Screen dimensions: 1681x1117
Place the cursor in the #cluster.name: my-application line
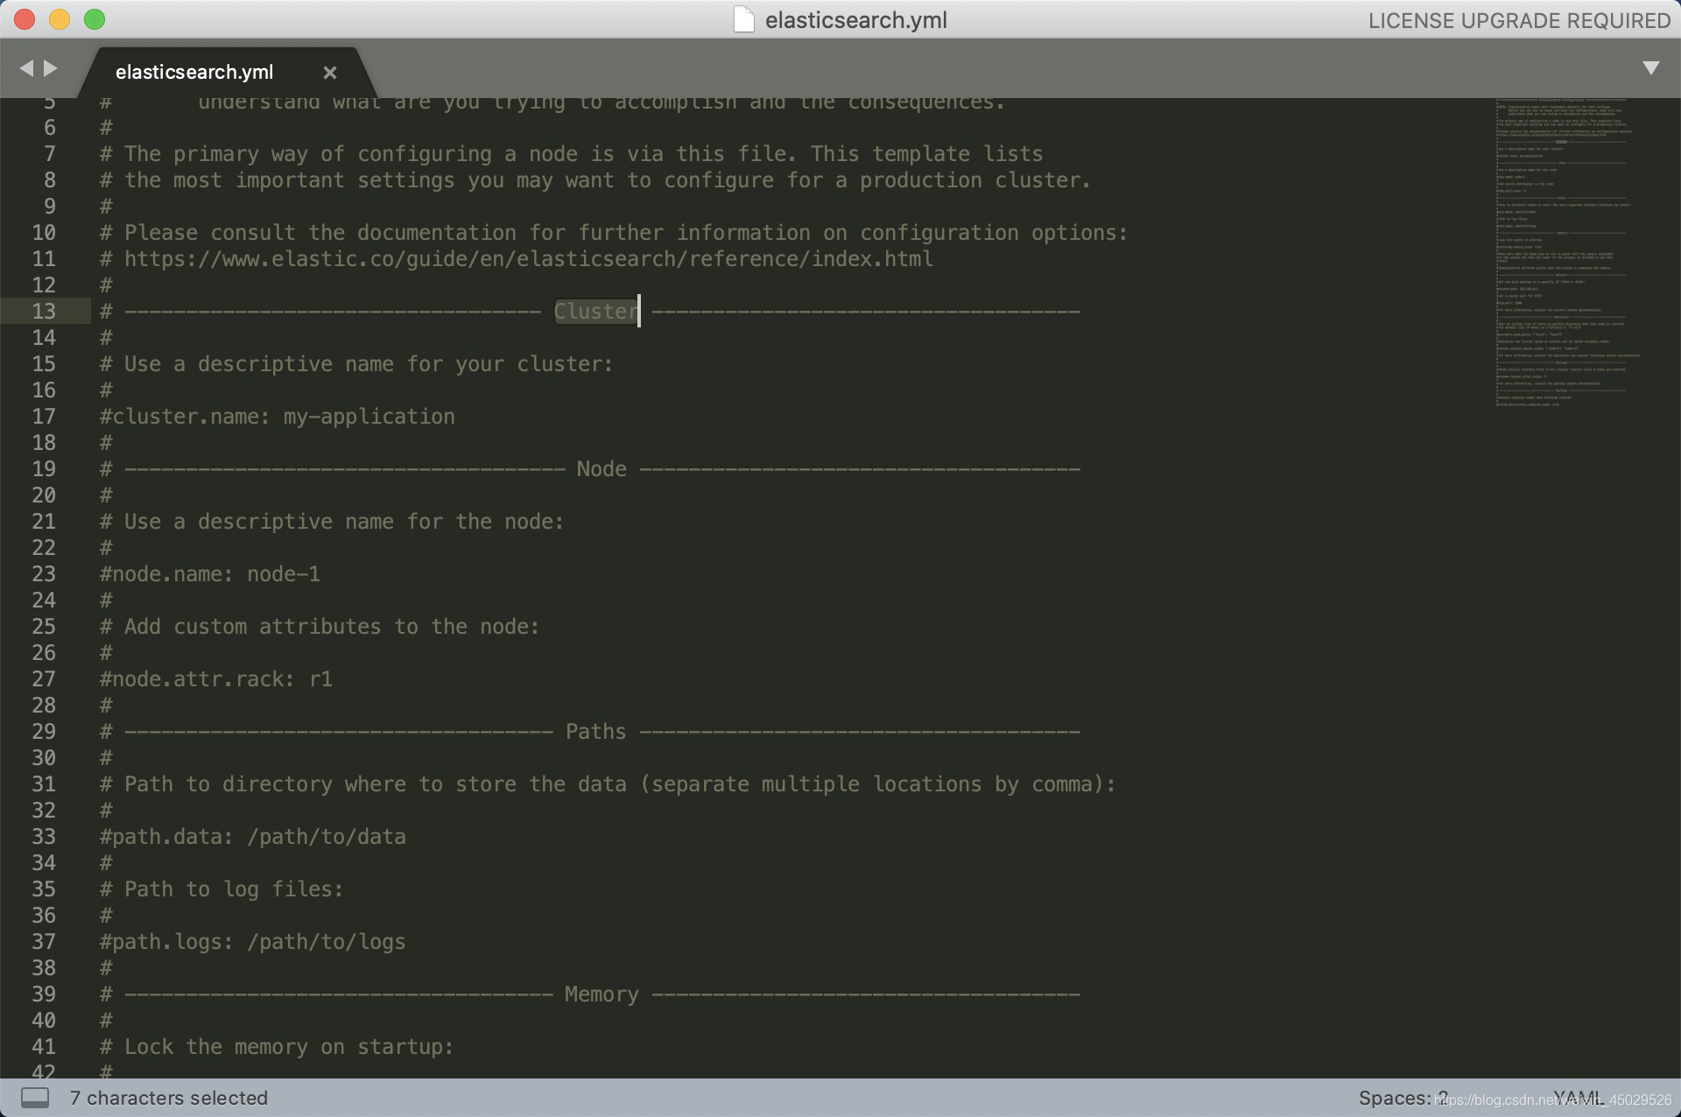[278, 417]
